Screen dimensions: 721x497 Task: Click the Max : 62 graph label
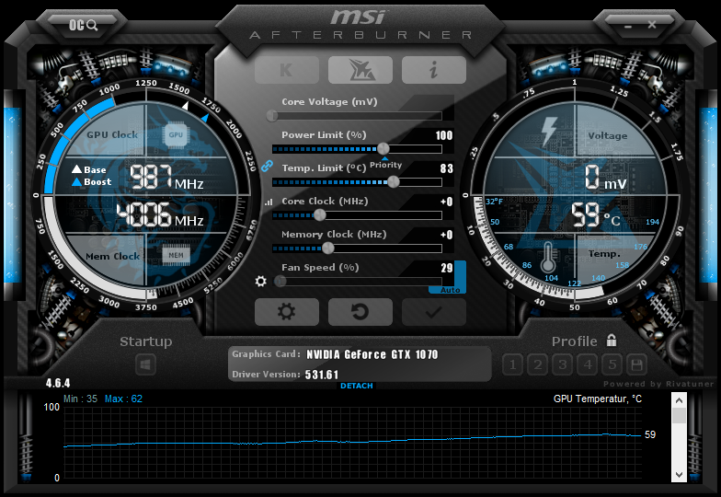pyautogui.click(x=123, y=399)
